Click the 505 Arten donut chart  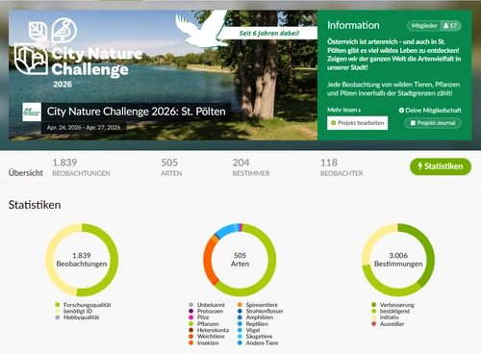tap(240, 260)
